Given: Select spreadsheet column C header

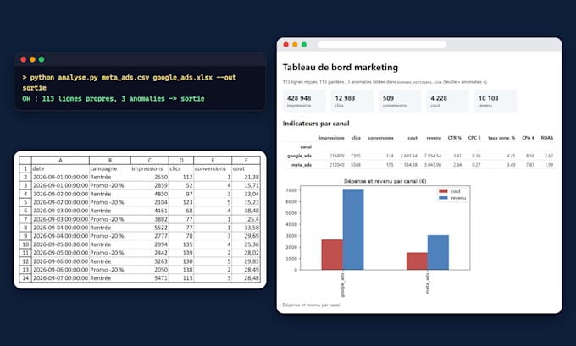Looking at the screenshot, I should tap(150, 160).
